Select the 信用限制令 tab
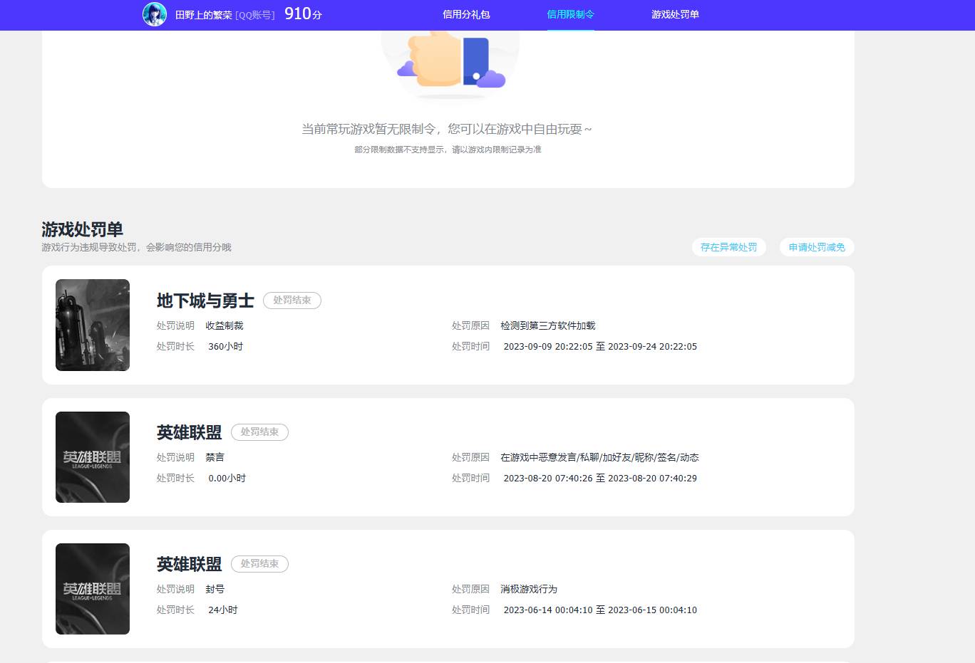This screenshot has width=975, height=663. 571,14
